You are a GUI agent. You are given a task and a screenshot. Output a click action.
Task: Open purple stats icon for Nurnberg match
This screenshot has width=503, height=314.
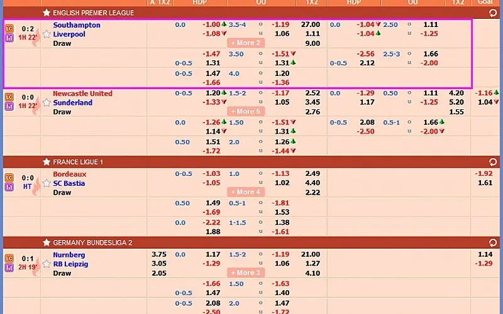(9, 268)
